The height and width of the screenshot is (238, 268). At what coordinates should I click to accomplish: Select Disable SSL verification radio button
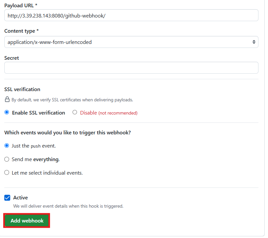(x=75, y=112)
